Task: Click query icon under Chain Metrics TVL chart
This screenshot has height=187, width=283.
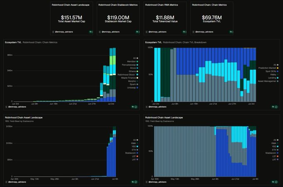Action: tap(6, 107)
